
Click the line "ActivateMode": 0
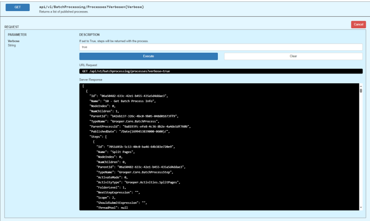coord(112,178)
